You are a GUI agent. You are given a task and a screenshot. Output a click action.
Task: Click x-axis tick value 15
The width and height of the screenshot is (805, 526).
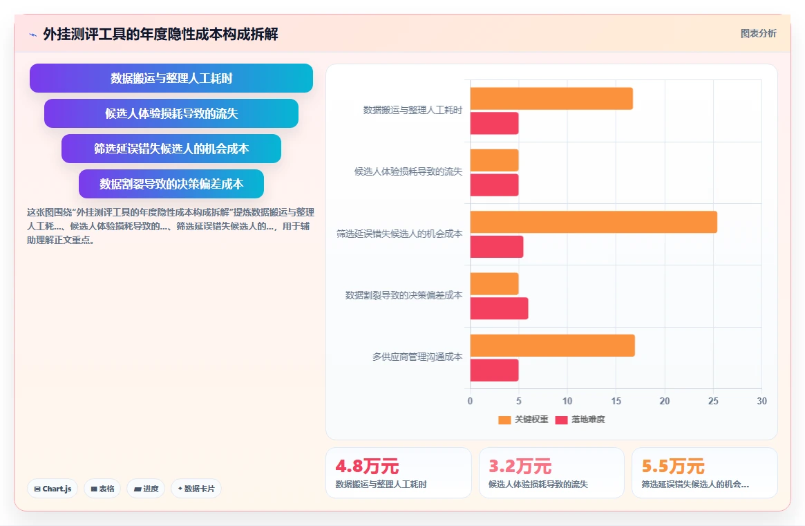coord(616,401)
